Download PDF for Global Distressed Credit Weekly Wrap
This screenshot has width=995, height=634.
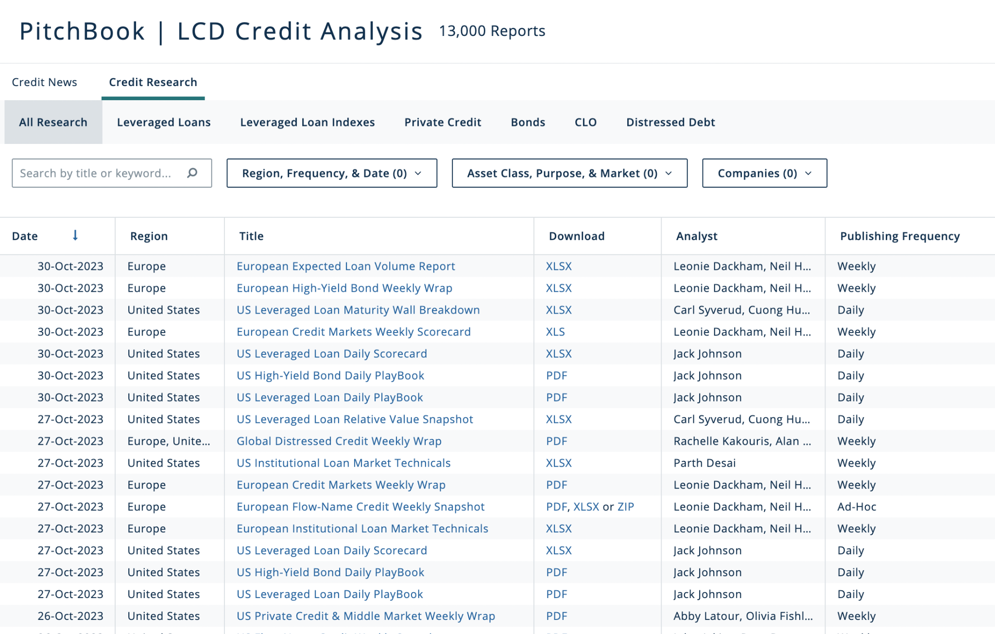(x=557, y=441)
